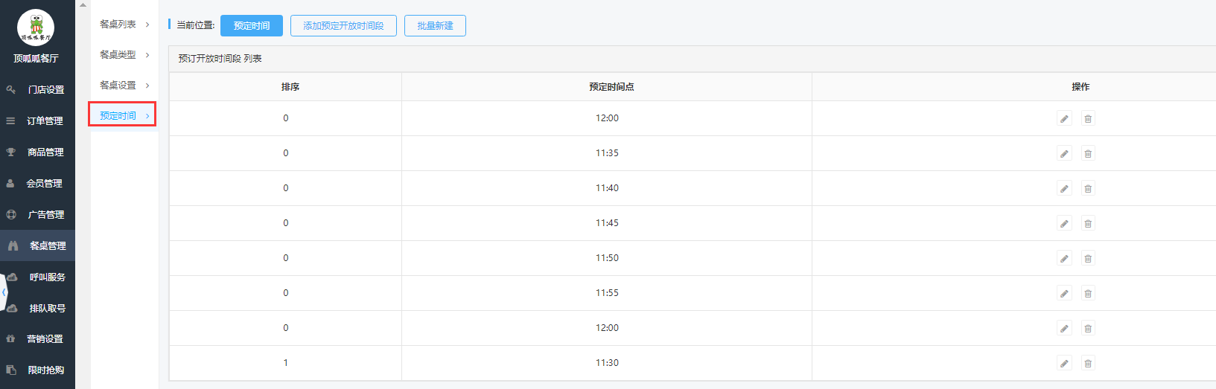Edit the 11:35 time slot
The width and height of the screenshot is (1216, 389).
click(1064, 154)
